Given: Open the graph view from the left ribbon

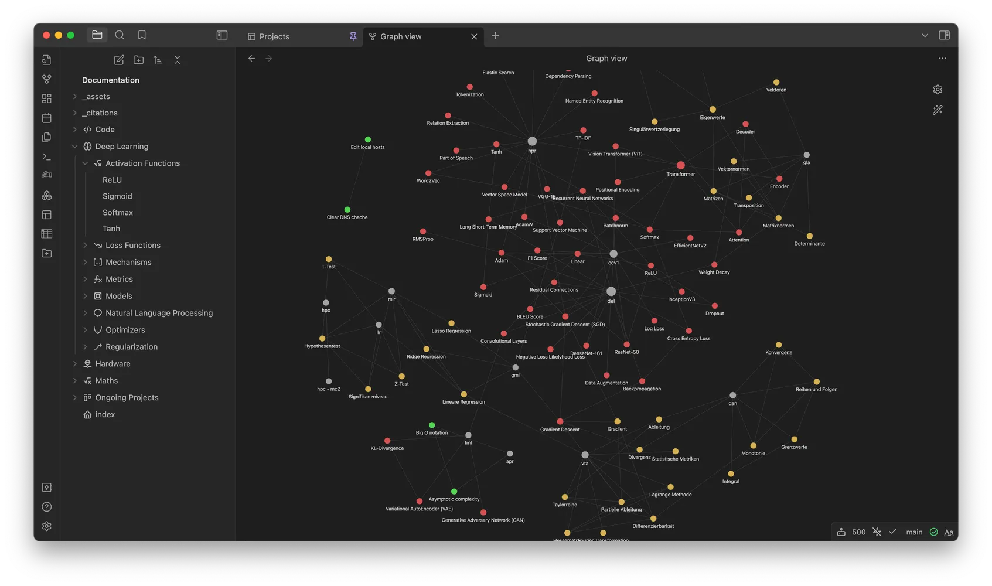Looking at the screenshot, I should click(x=46, y=79).
